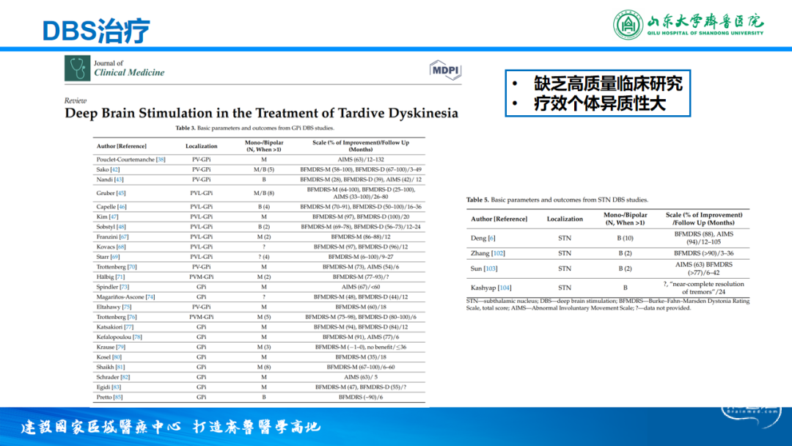Open reference [68] beside Kovacs
This screenshot has width=792, height=446.
coord(121,247)
